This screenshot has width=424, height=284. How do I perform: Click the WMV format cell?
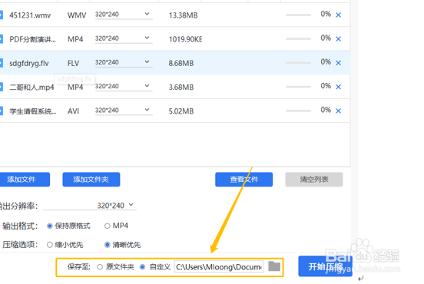(77, 15)
